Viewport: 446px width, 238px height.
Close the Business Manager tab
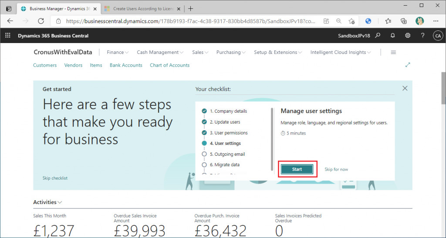point(95,9)
